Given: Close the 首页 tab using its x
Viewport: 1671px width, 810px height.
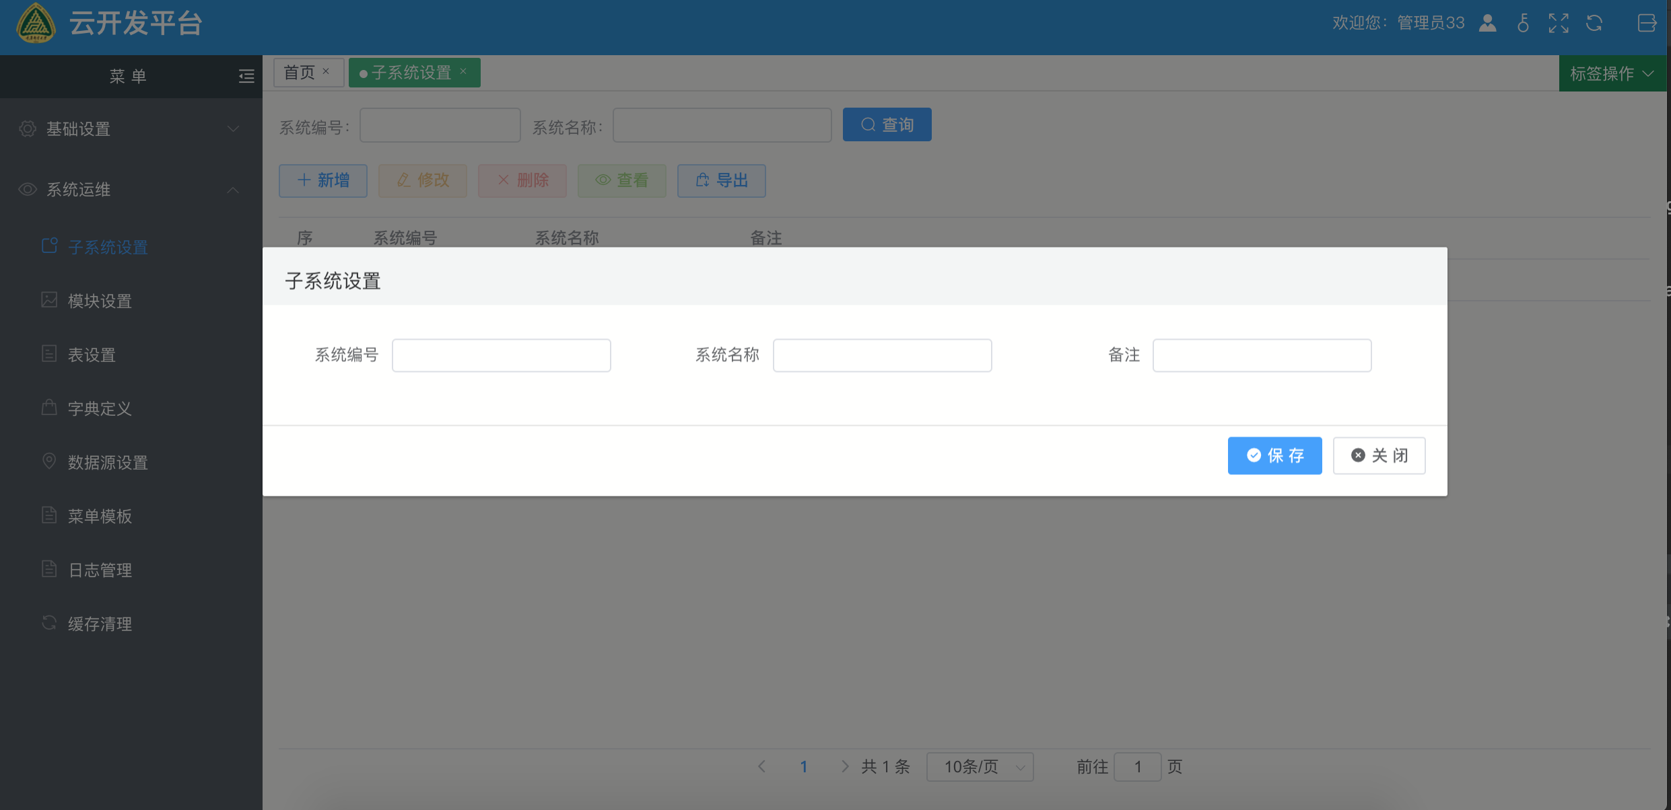Looking at the screenshot, I should [326, 71].
